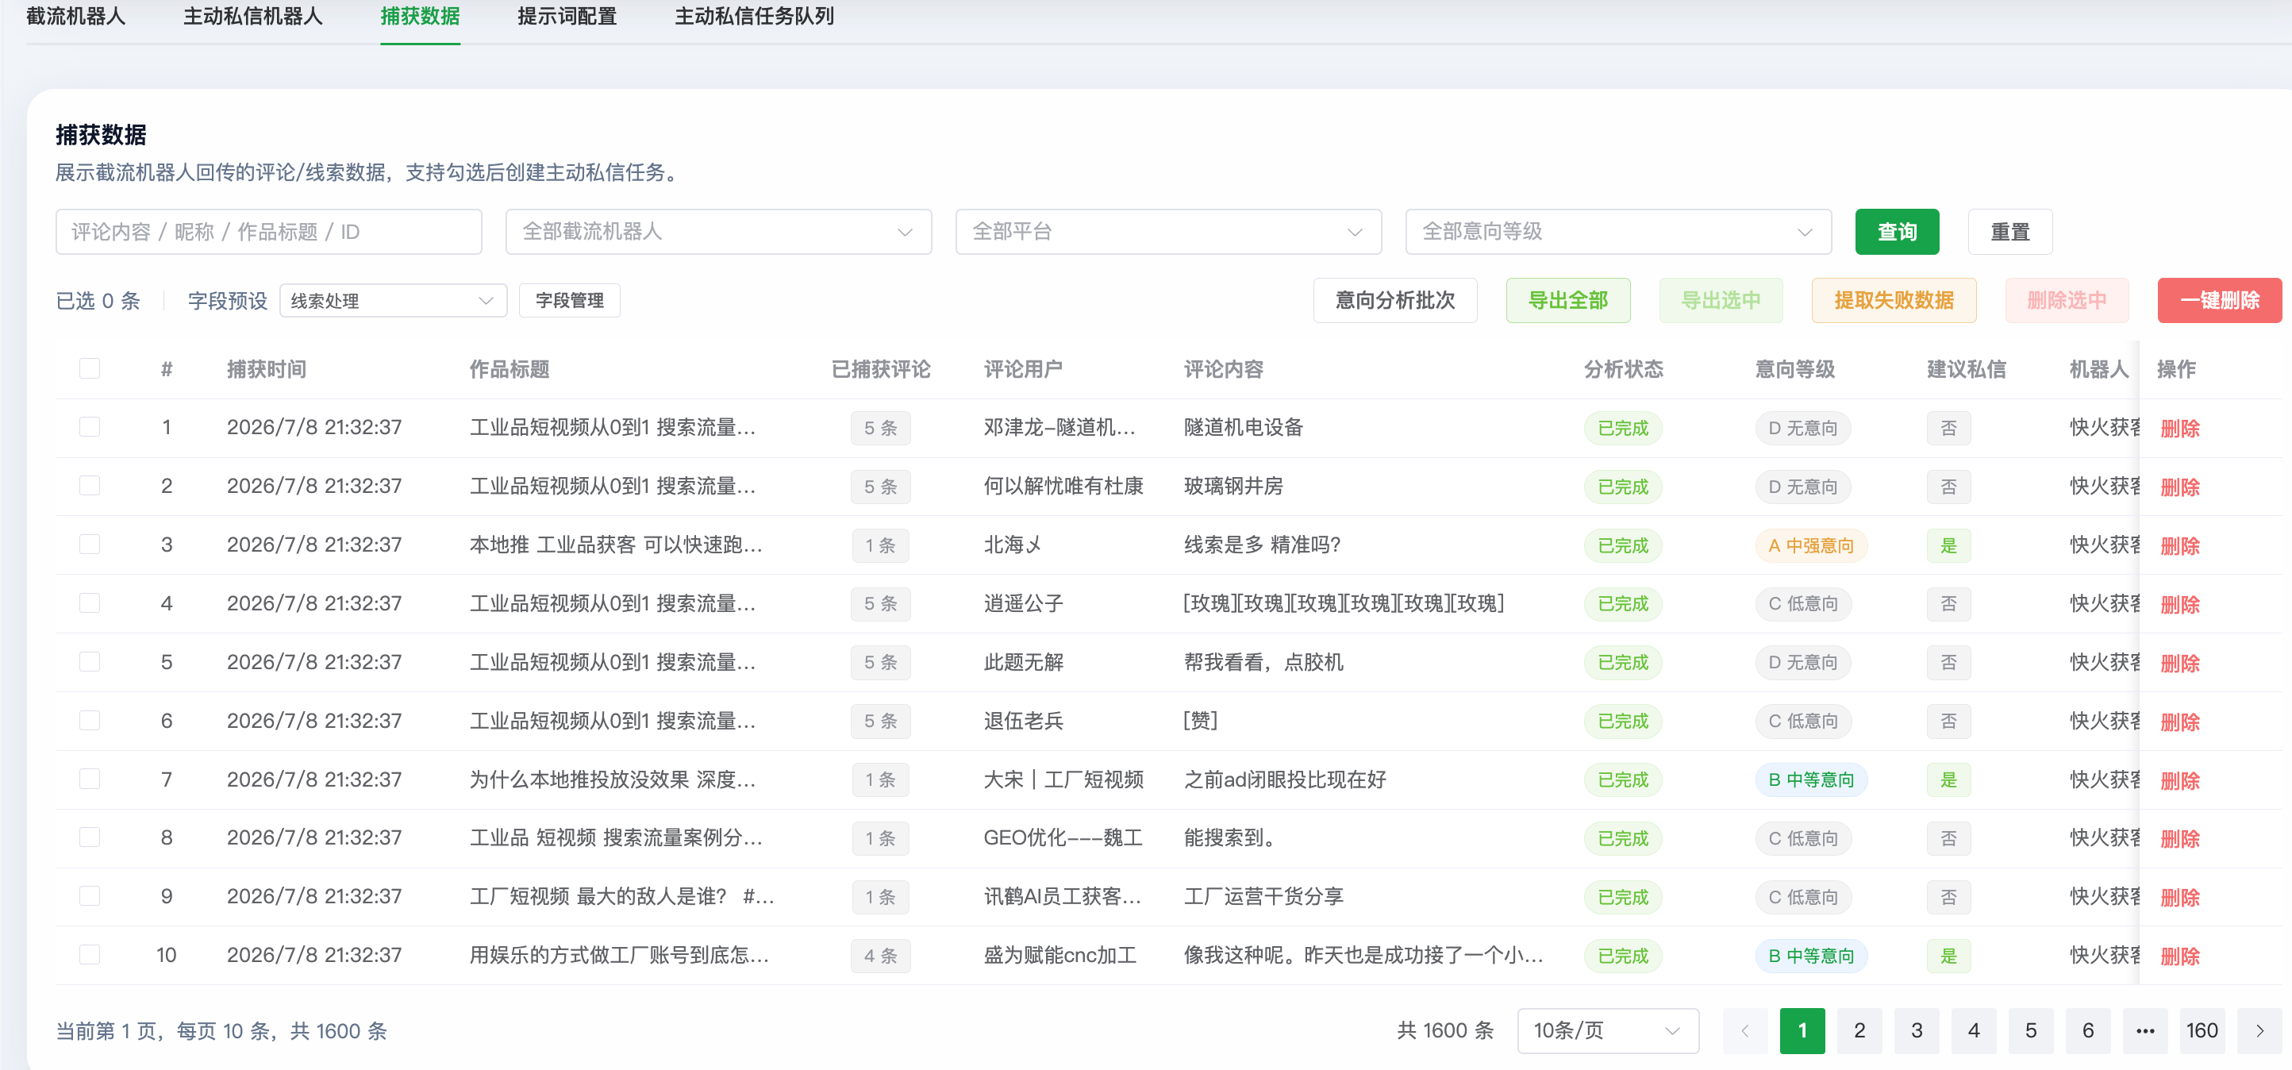Delete row 1 隧道机电设备 via 删除 link
Image resolution: width=2292 pixels, height=1070 pixels.
2180,428
